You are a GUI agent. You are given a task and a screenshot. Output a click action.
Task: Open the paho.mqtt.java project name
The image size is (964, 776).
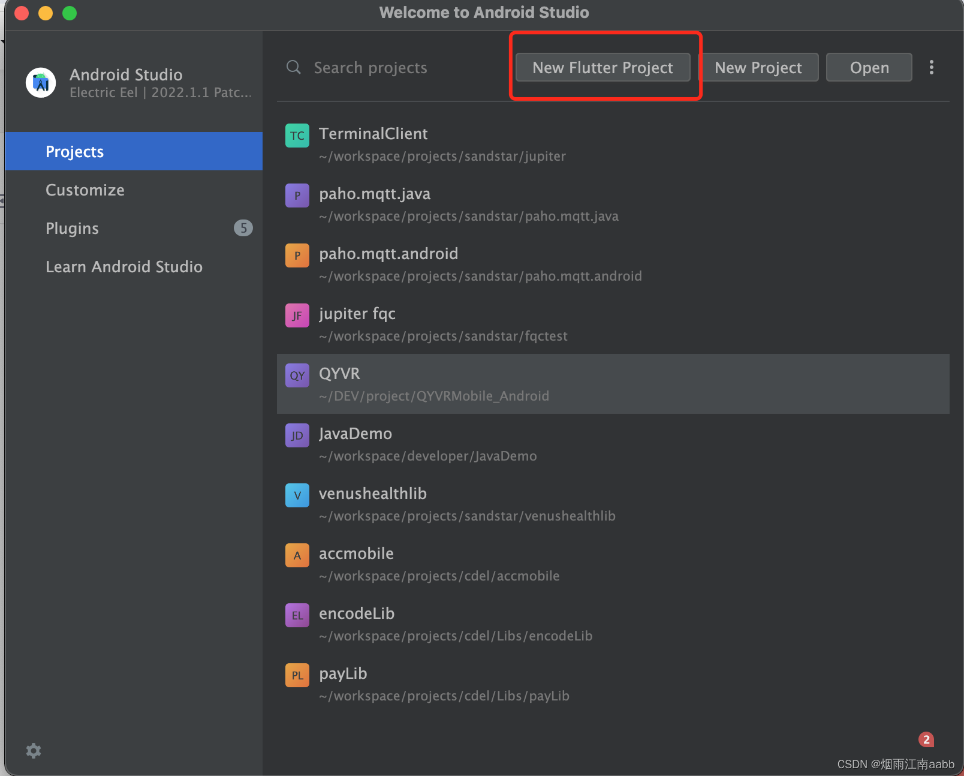tap(375, 194)
